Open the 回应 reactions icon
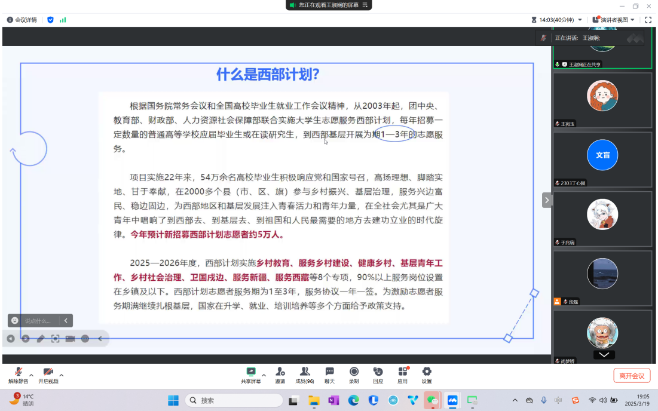The height and width of the screenshot is (411, 658). (378, 372)
